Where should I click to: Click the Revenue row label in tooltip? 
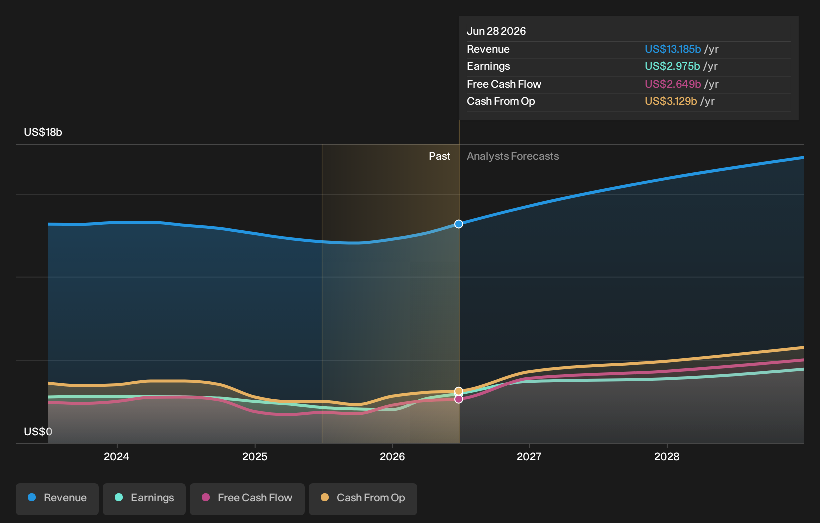click(x=488, y=49)
